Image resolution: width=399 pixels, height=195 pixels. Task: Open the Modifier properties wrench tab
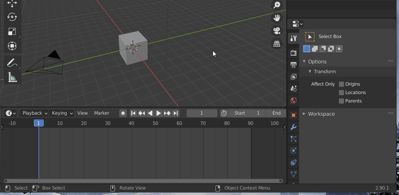[x=293, y=127]
